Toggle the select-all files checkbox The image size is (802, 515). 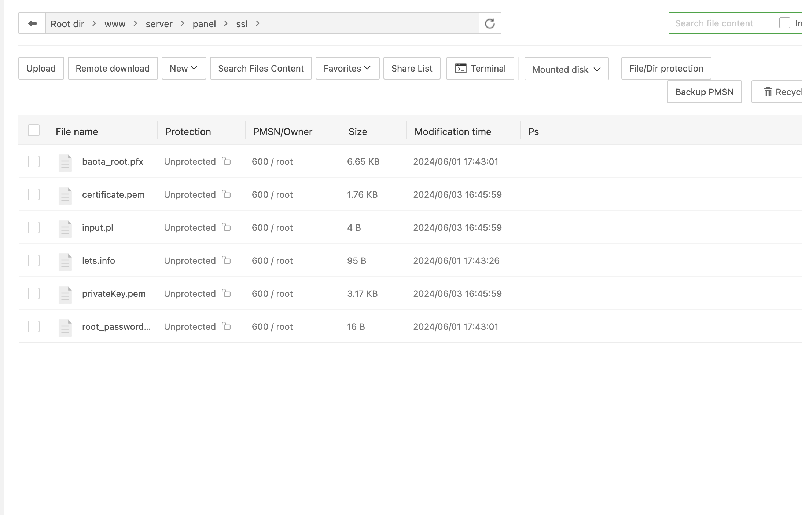coord(34,130)
